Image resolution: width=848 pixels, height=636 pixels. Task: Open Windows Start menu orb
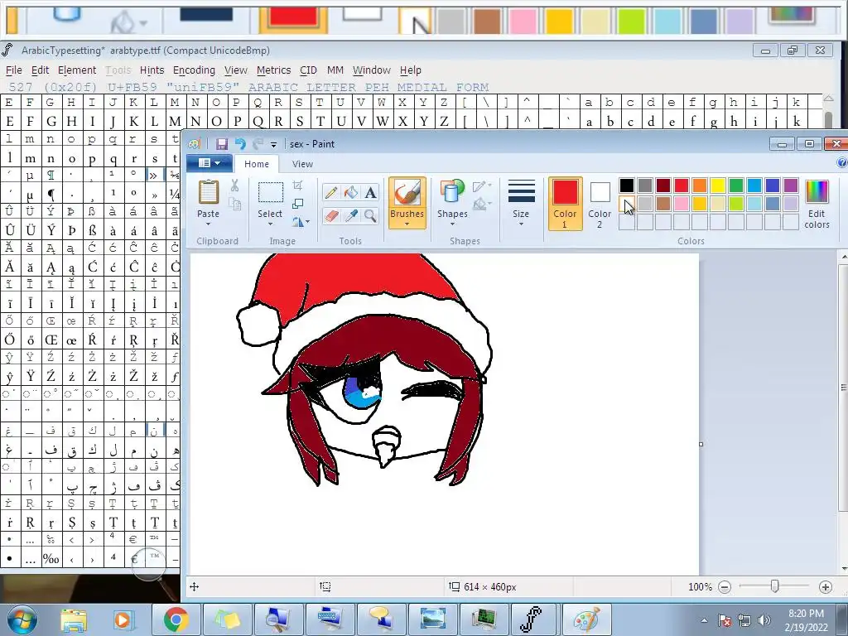(x=22, y=619)
